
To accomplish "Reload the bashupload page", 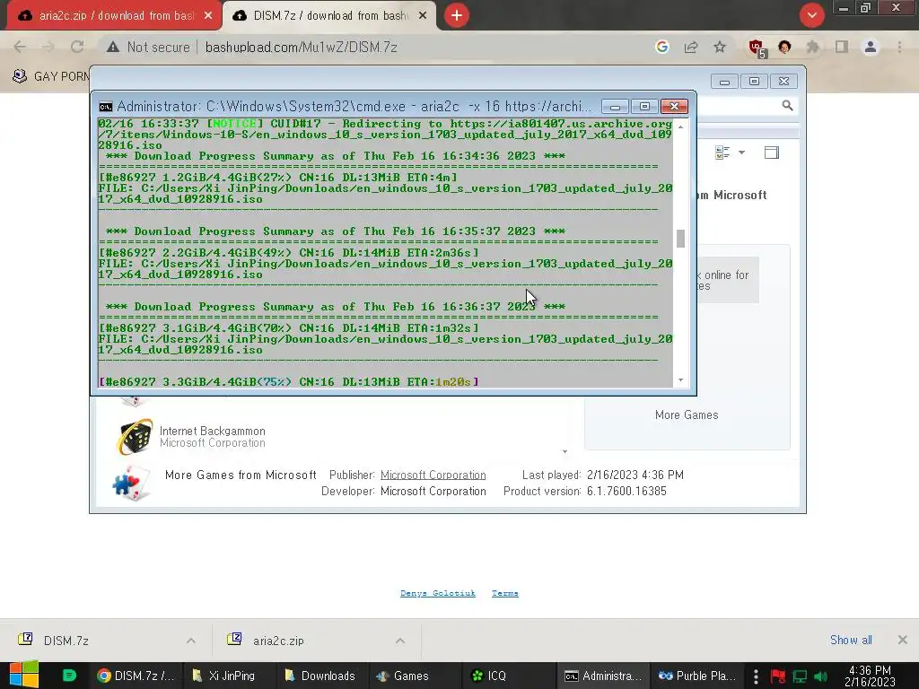I will click(77, 47).
